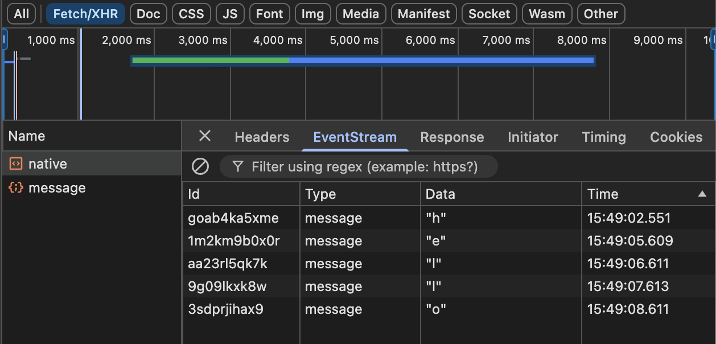Viewport: 716px width, 344px height.
Task: Toggle the Socket filter chip
Action: click(x=489, y=14)
